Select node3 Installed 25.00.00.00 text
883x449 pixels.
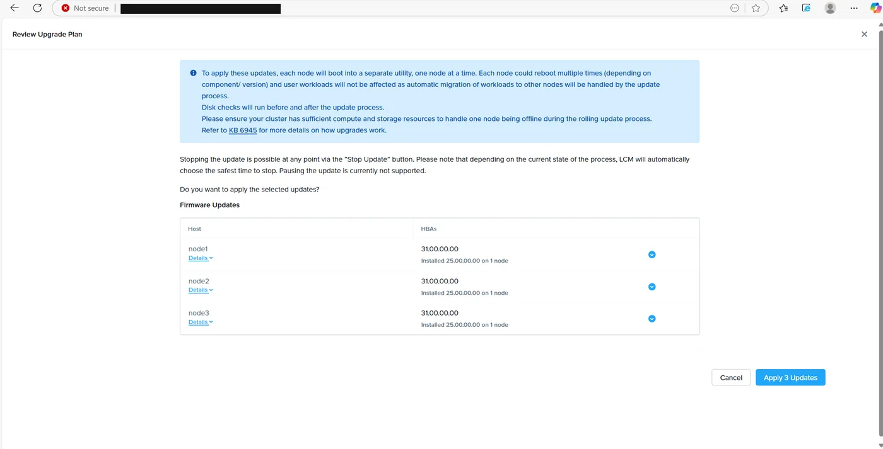[x=464, y=325]
